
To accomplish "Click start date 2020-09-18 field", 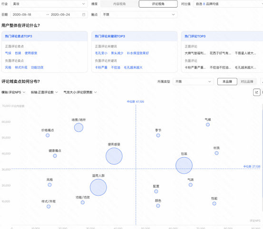I will tap(22, 15).
